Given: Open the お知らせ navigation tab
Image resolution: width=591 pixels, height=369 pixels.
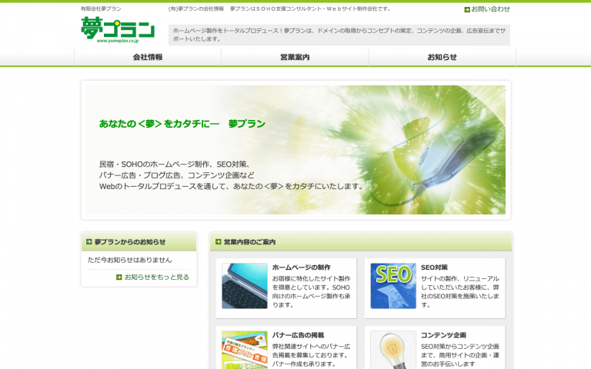Looking at the screenshot, I should pyautogui.click(x=442, y=57).
